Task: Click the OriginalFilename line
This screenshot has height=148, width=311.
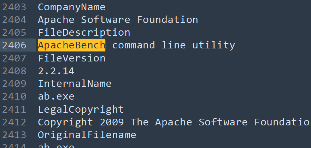Action: click(87, 135)
